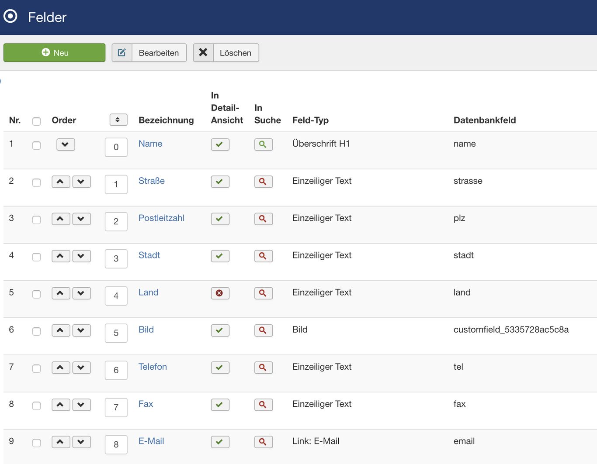
Task: Move the Stadt field up
Action: point(61,256)
